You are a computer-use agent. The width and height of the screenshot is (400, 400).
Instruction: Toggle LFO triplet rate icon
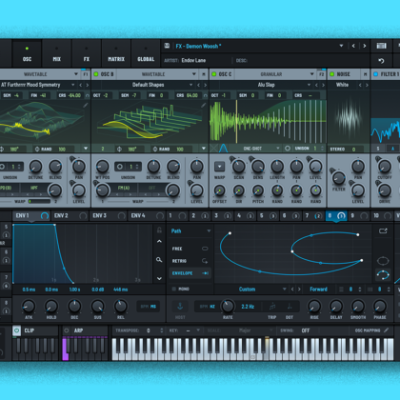point(272,307)
